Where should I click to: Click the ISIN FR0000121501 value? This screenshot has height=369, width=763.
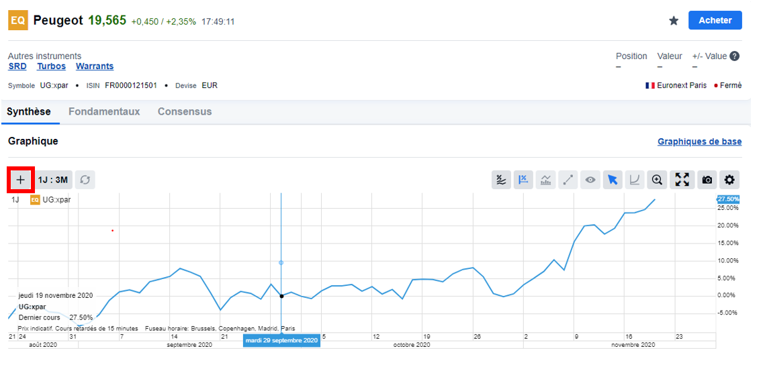[x=131, y=86]
